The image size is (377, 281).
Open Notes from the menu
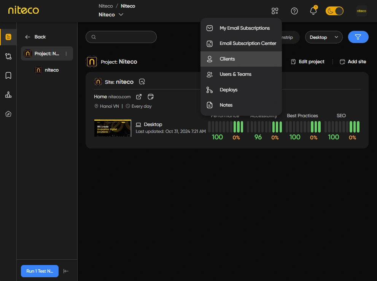[241, 105]
